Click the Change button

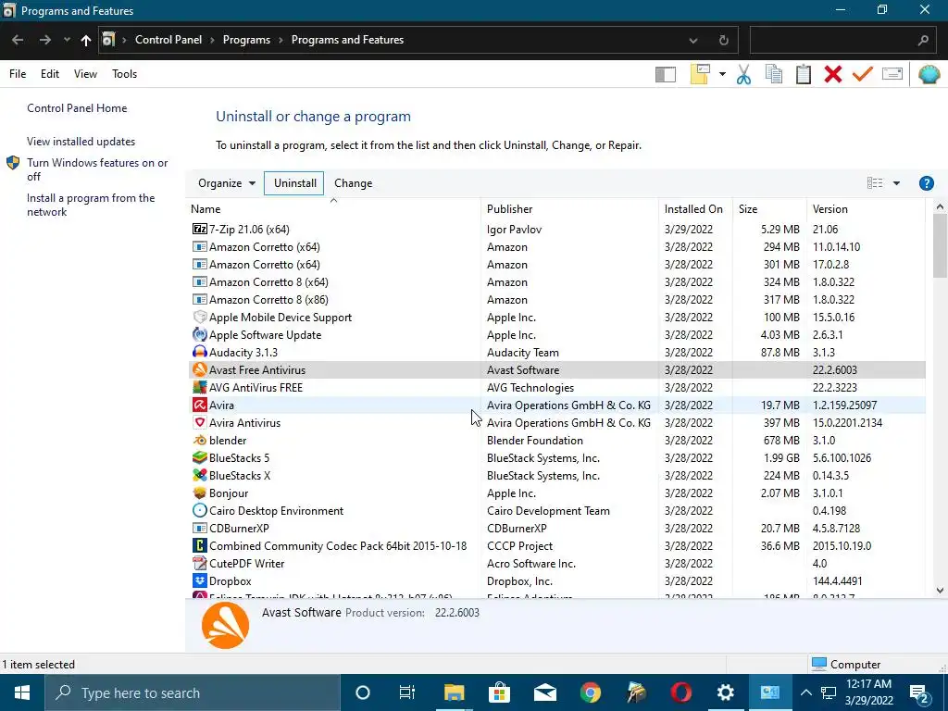coord(353,183)
